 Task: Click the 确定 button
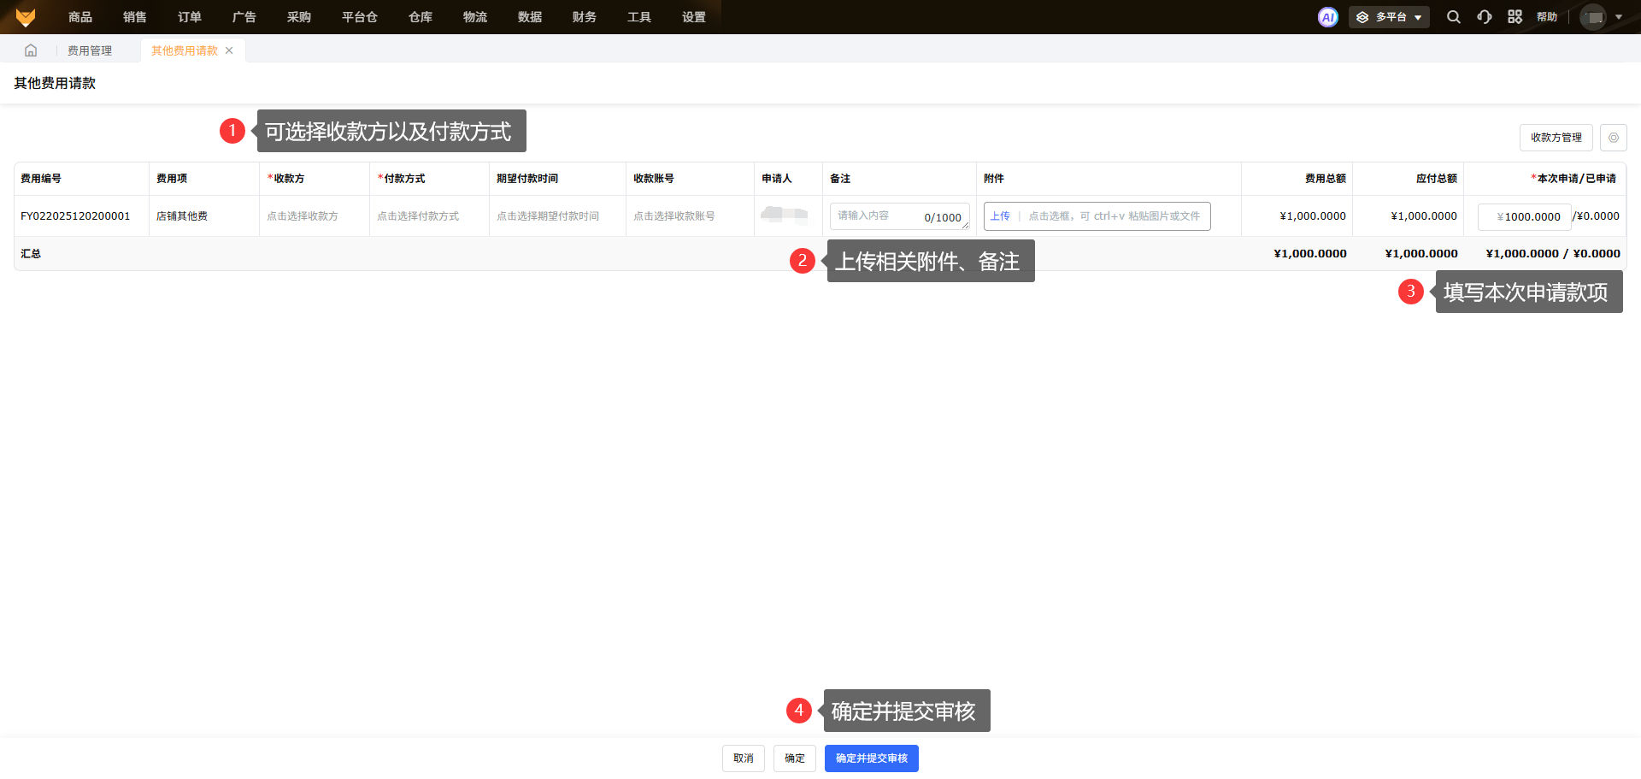coord(795,758)
